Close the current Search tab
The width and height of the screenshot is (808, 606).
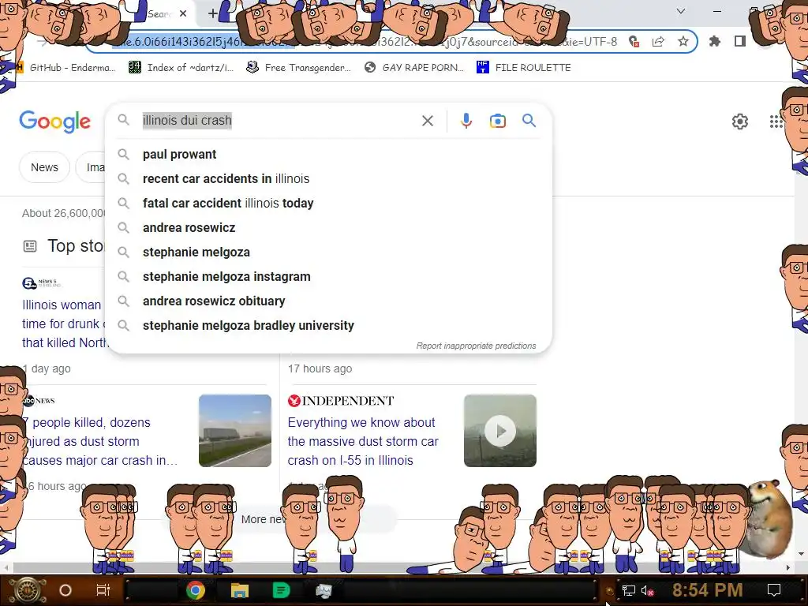pos(183,14)
